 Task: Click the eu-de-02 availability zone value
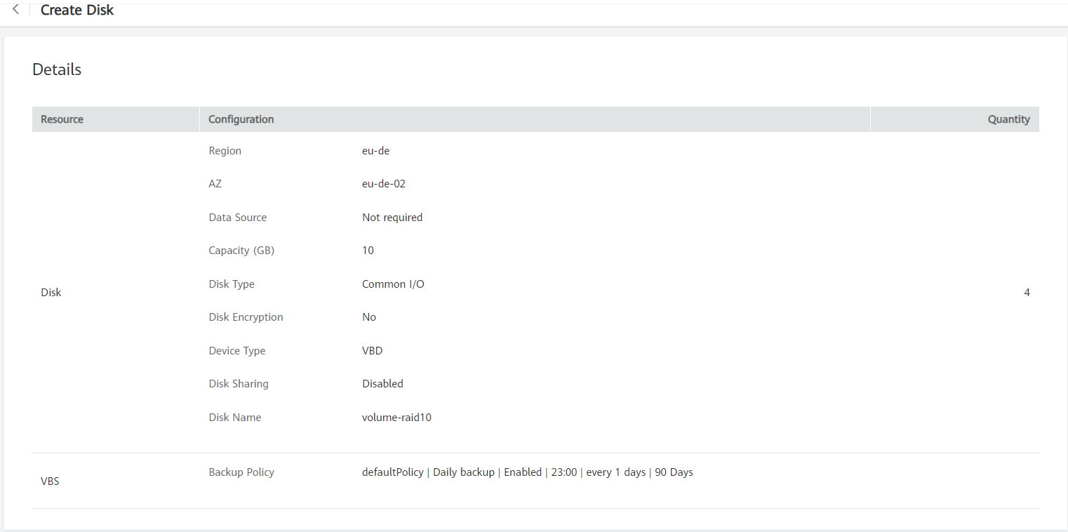(383, 183)
